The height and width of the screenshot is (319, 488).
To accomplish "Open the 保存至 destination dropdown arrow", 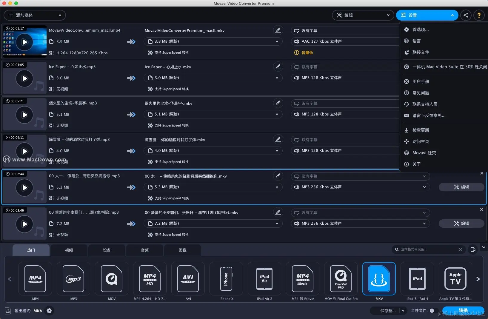I will (x=403, y=311).
